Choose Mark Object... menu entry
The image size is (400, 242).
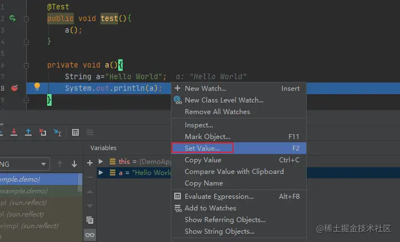point(239,137)
